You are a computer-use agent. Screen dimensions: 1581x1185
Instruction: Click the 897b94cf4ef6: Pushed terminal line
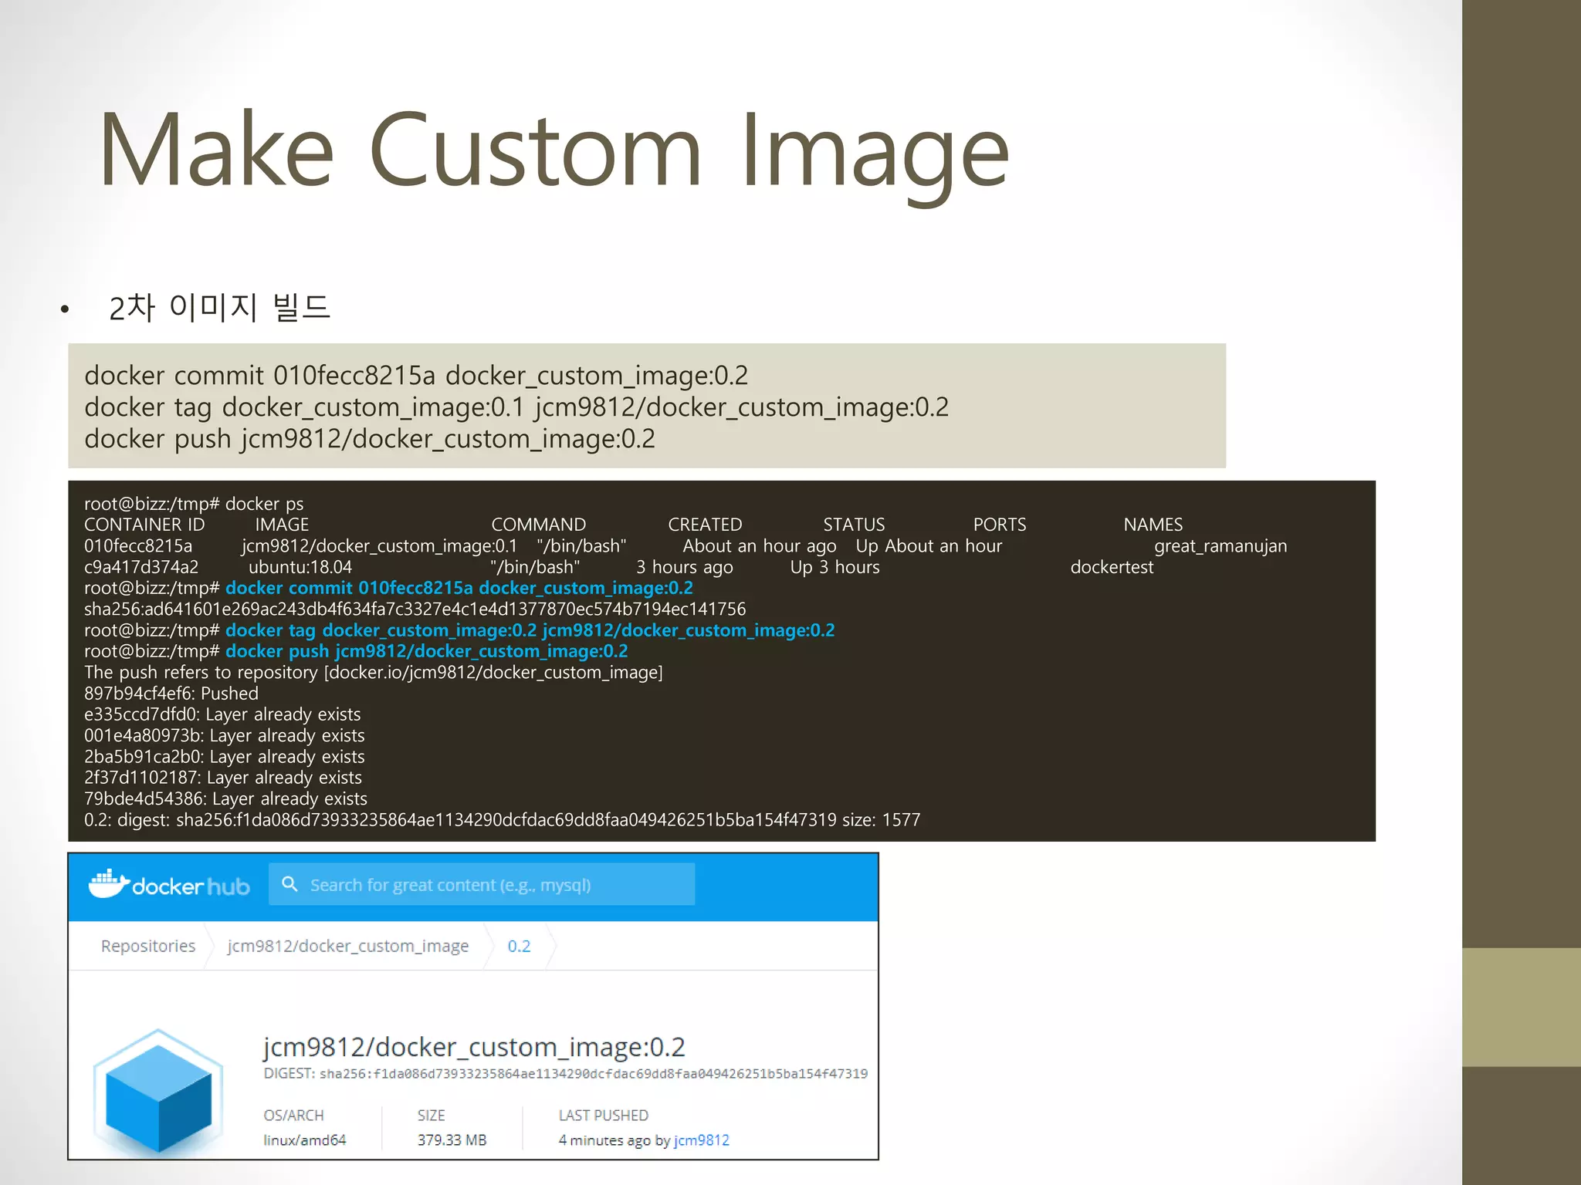(x=171, y=694)
